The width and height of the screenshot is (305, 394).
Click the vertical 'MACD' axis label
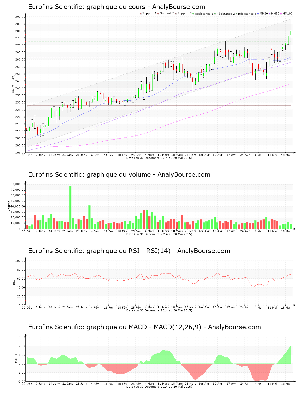[x=16, y=358]
